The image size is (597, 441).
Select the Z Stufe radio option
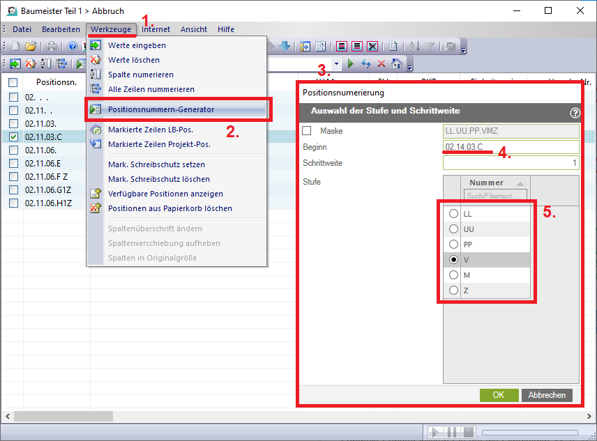[454, 291]
